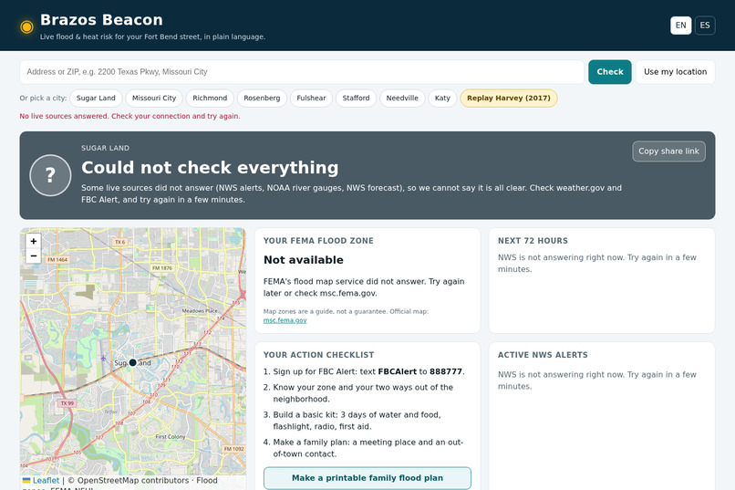Viewport: 735px width, 490px height.
Task: Click the FM 1464 road label on map
Action: click(x=57, y=259)
